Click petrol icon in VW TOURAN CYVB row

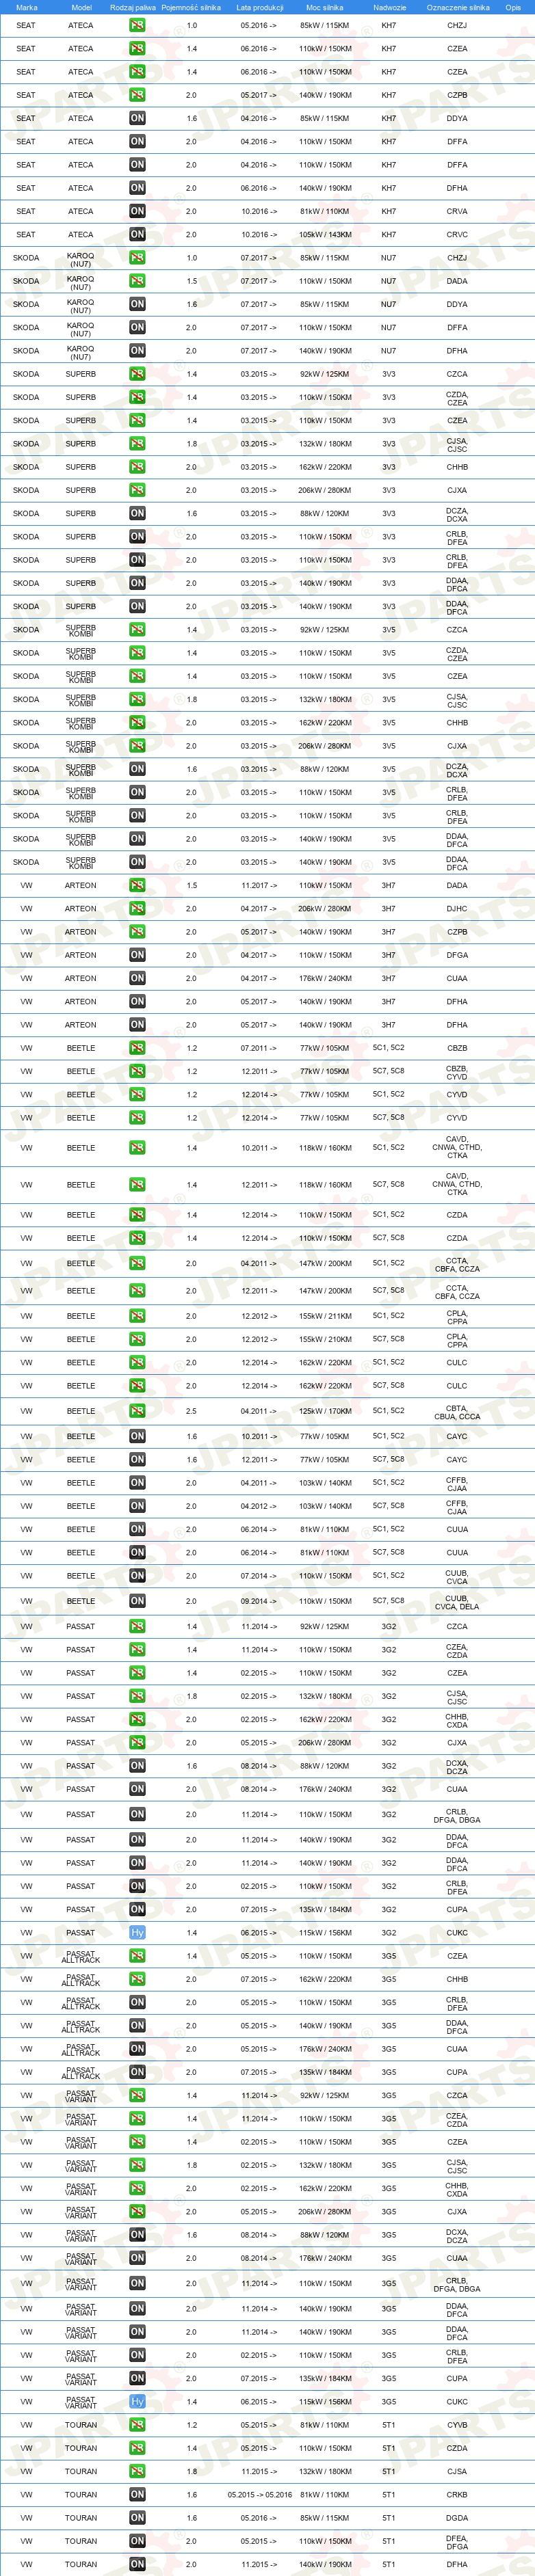(137, 2424)
